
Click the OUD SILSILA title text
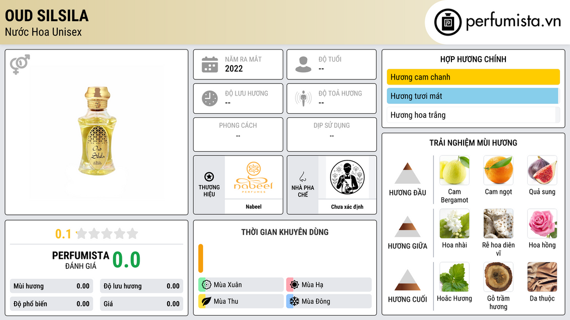click(47, 16)
